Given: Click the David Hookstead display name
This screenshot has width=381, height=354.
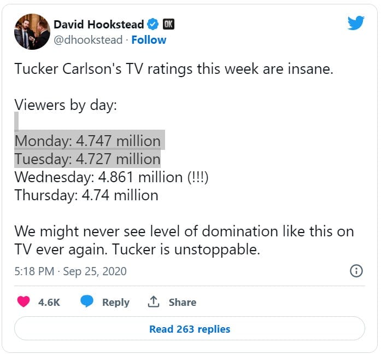Looking at the screenshot, I should tap(98, 24).
